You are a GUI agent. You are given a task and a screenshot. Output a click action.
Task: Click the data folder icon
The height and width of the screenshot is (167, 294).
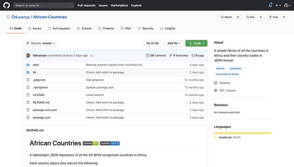pos(28,65)
